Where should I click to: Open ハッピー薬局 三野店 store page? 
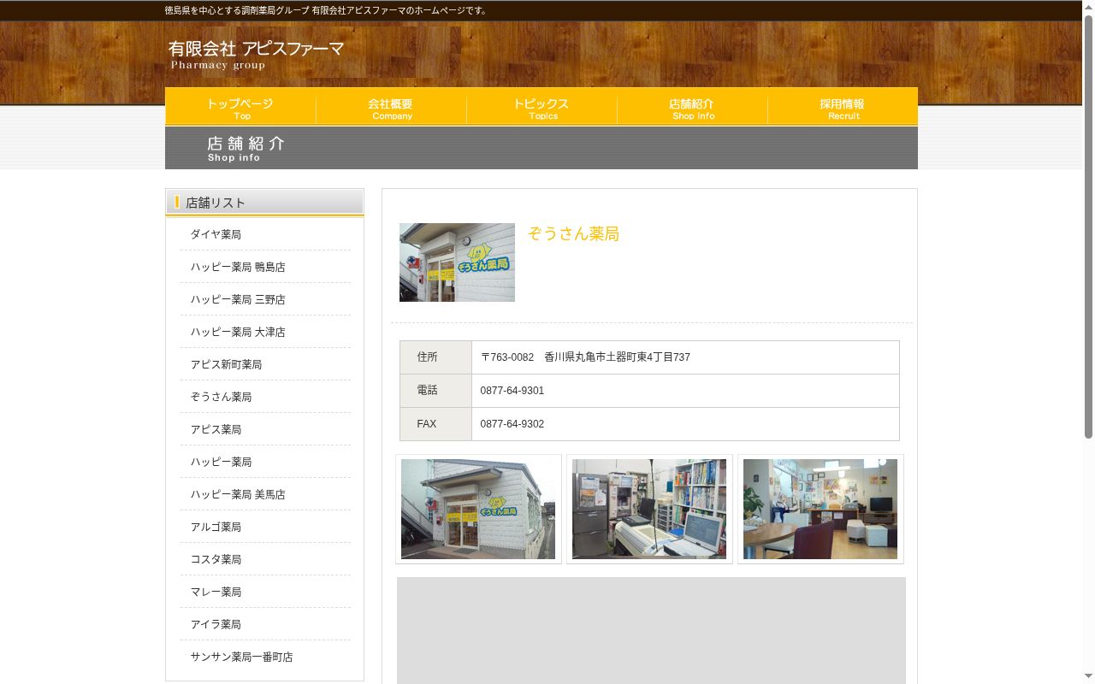(x=238, y=299)
